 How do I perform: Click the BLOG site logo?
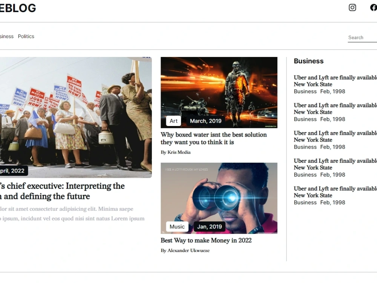[18, 8]
